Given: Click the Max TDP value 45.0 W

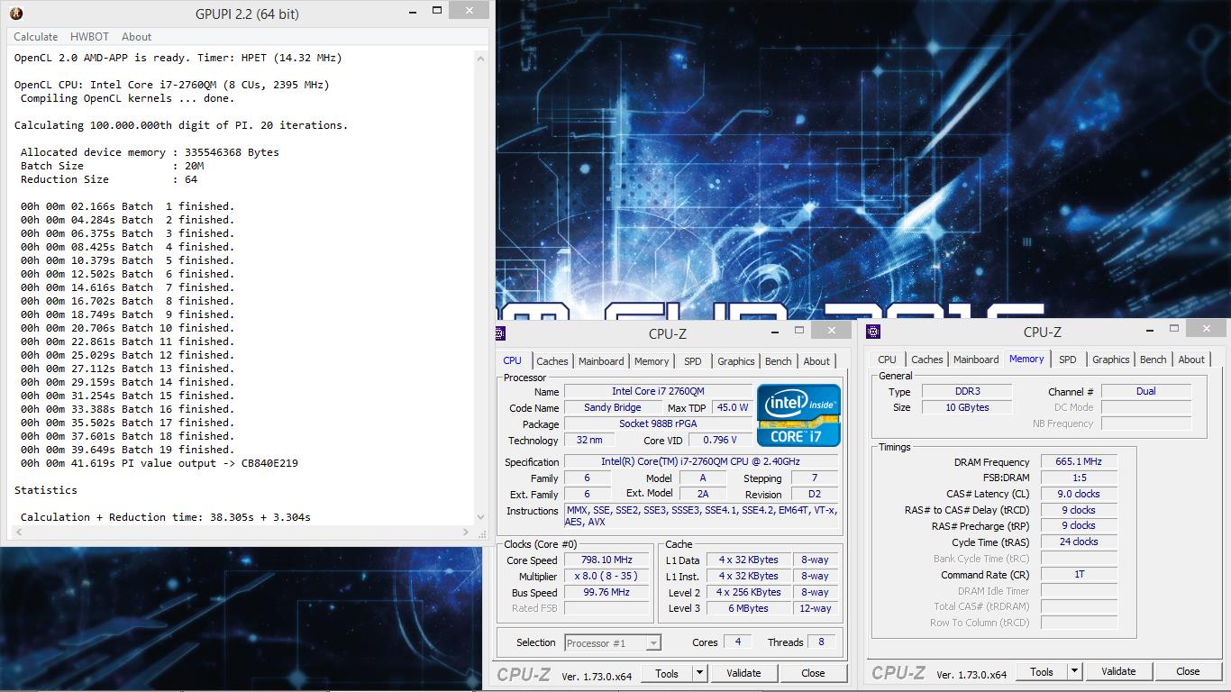Looking at the screenshot, I should 734,408.
